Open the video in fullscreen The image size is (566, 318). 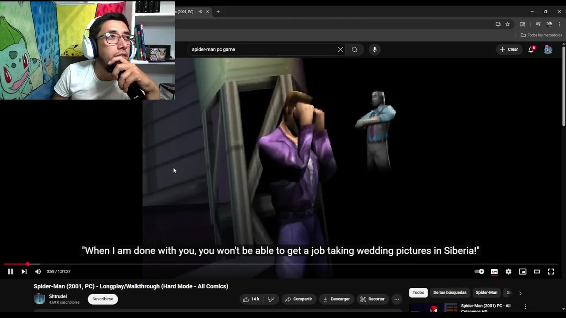[x=551, y=272]
